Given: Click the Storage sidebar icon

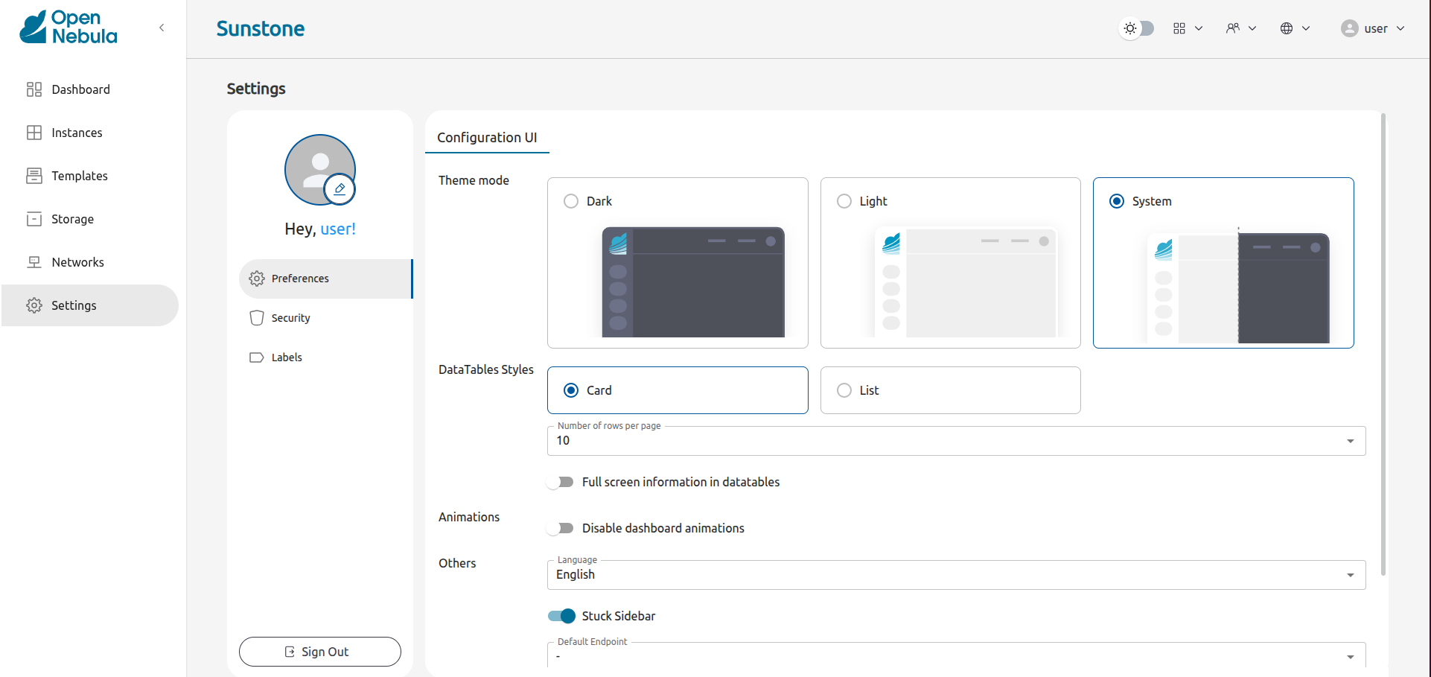Looking at the screenshot, I should pos(34,218).
